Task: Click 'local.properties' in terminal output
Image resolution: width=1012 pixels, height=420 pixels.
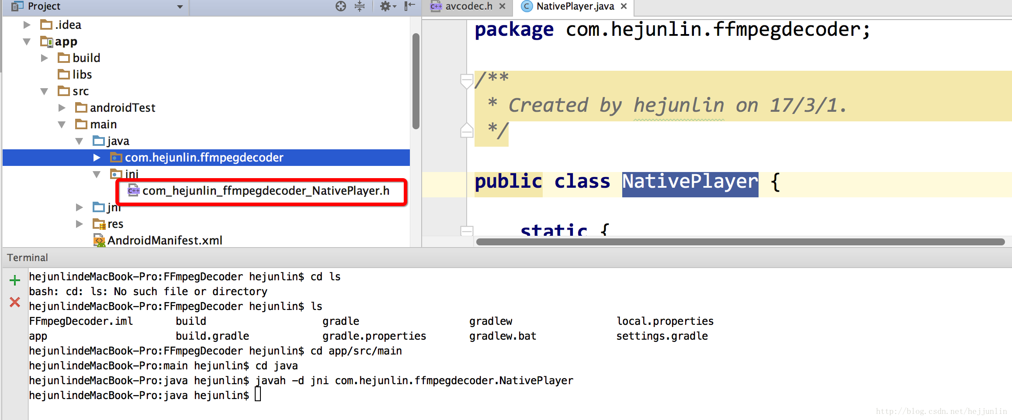Action: click(665, 321)
